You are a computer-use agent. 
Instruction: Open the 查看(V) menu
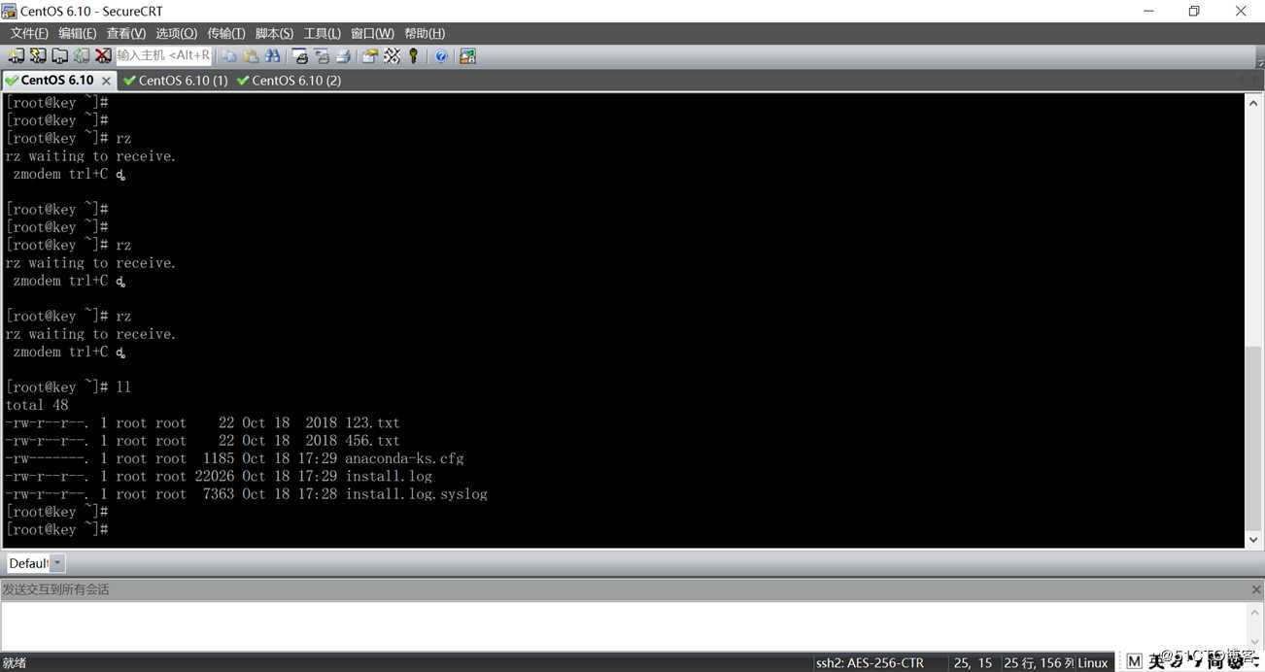click(x=126, y=33)
